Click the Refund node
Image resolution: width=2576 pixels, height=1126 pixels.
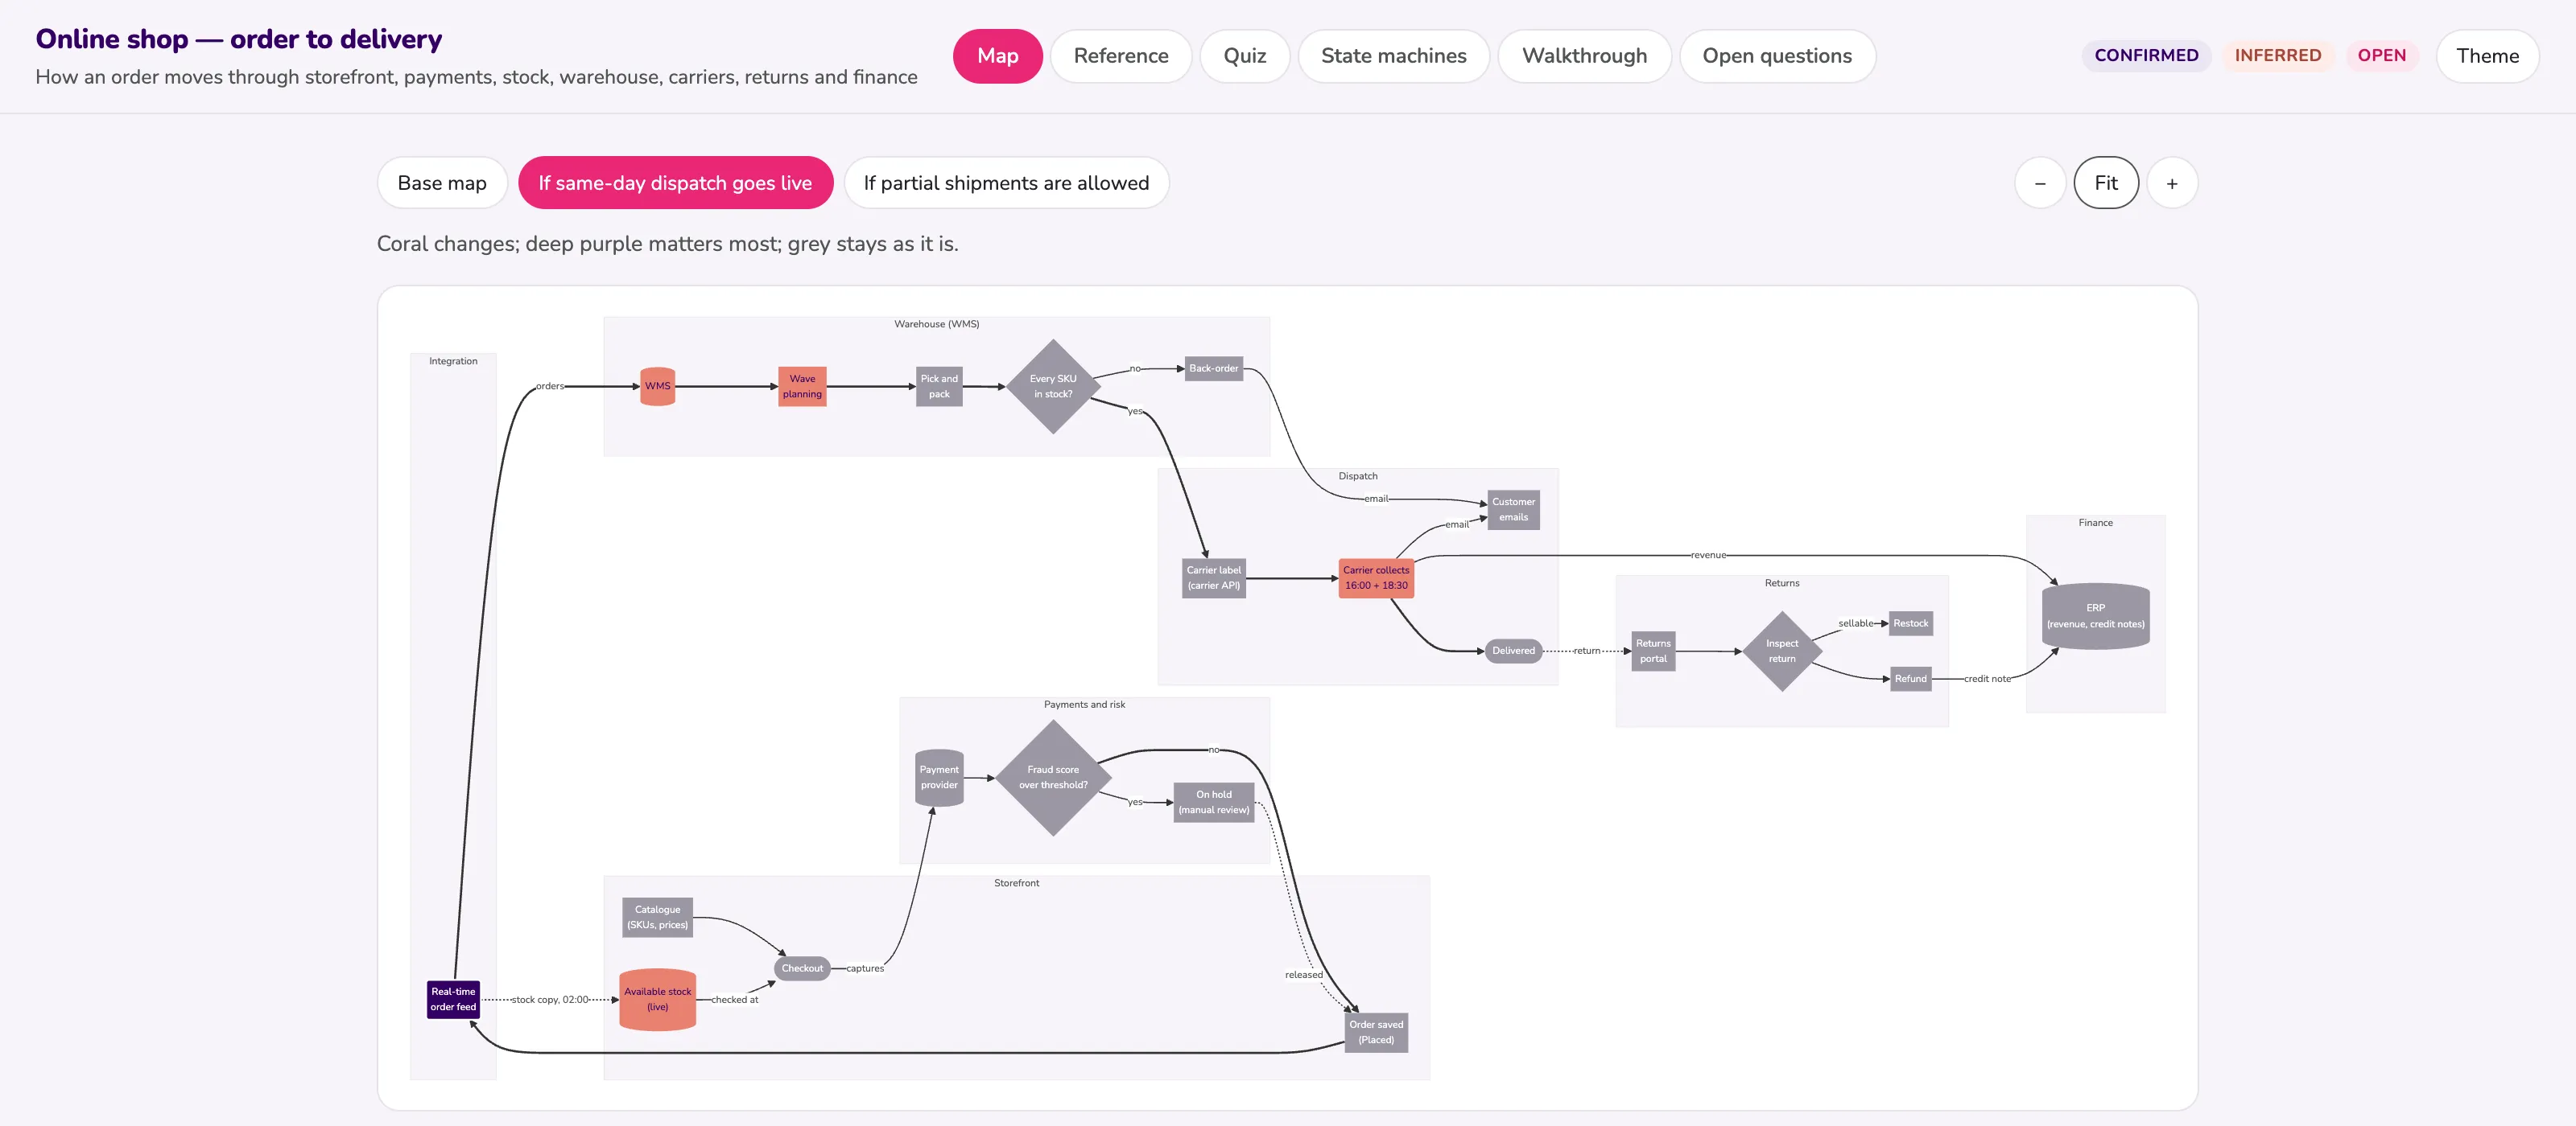tap(1910, 678)
